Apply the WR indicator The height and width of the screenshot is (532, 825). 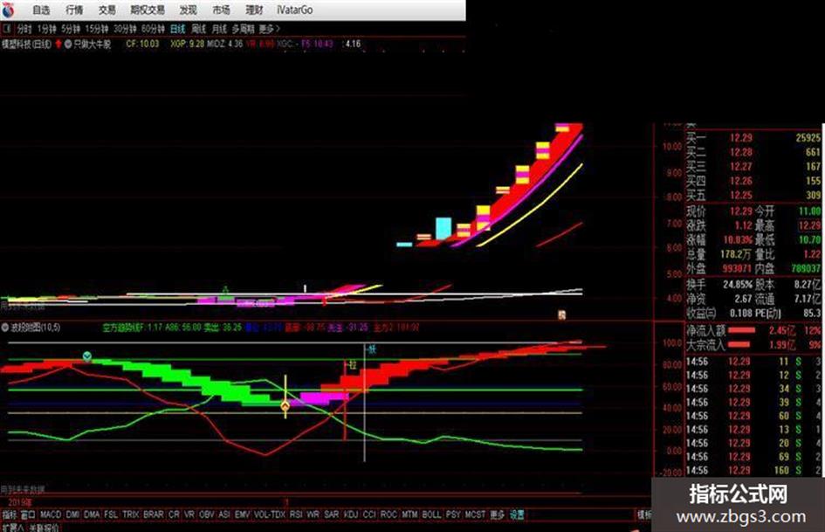(313, 515)
